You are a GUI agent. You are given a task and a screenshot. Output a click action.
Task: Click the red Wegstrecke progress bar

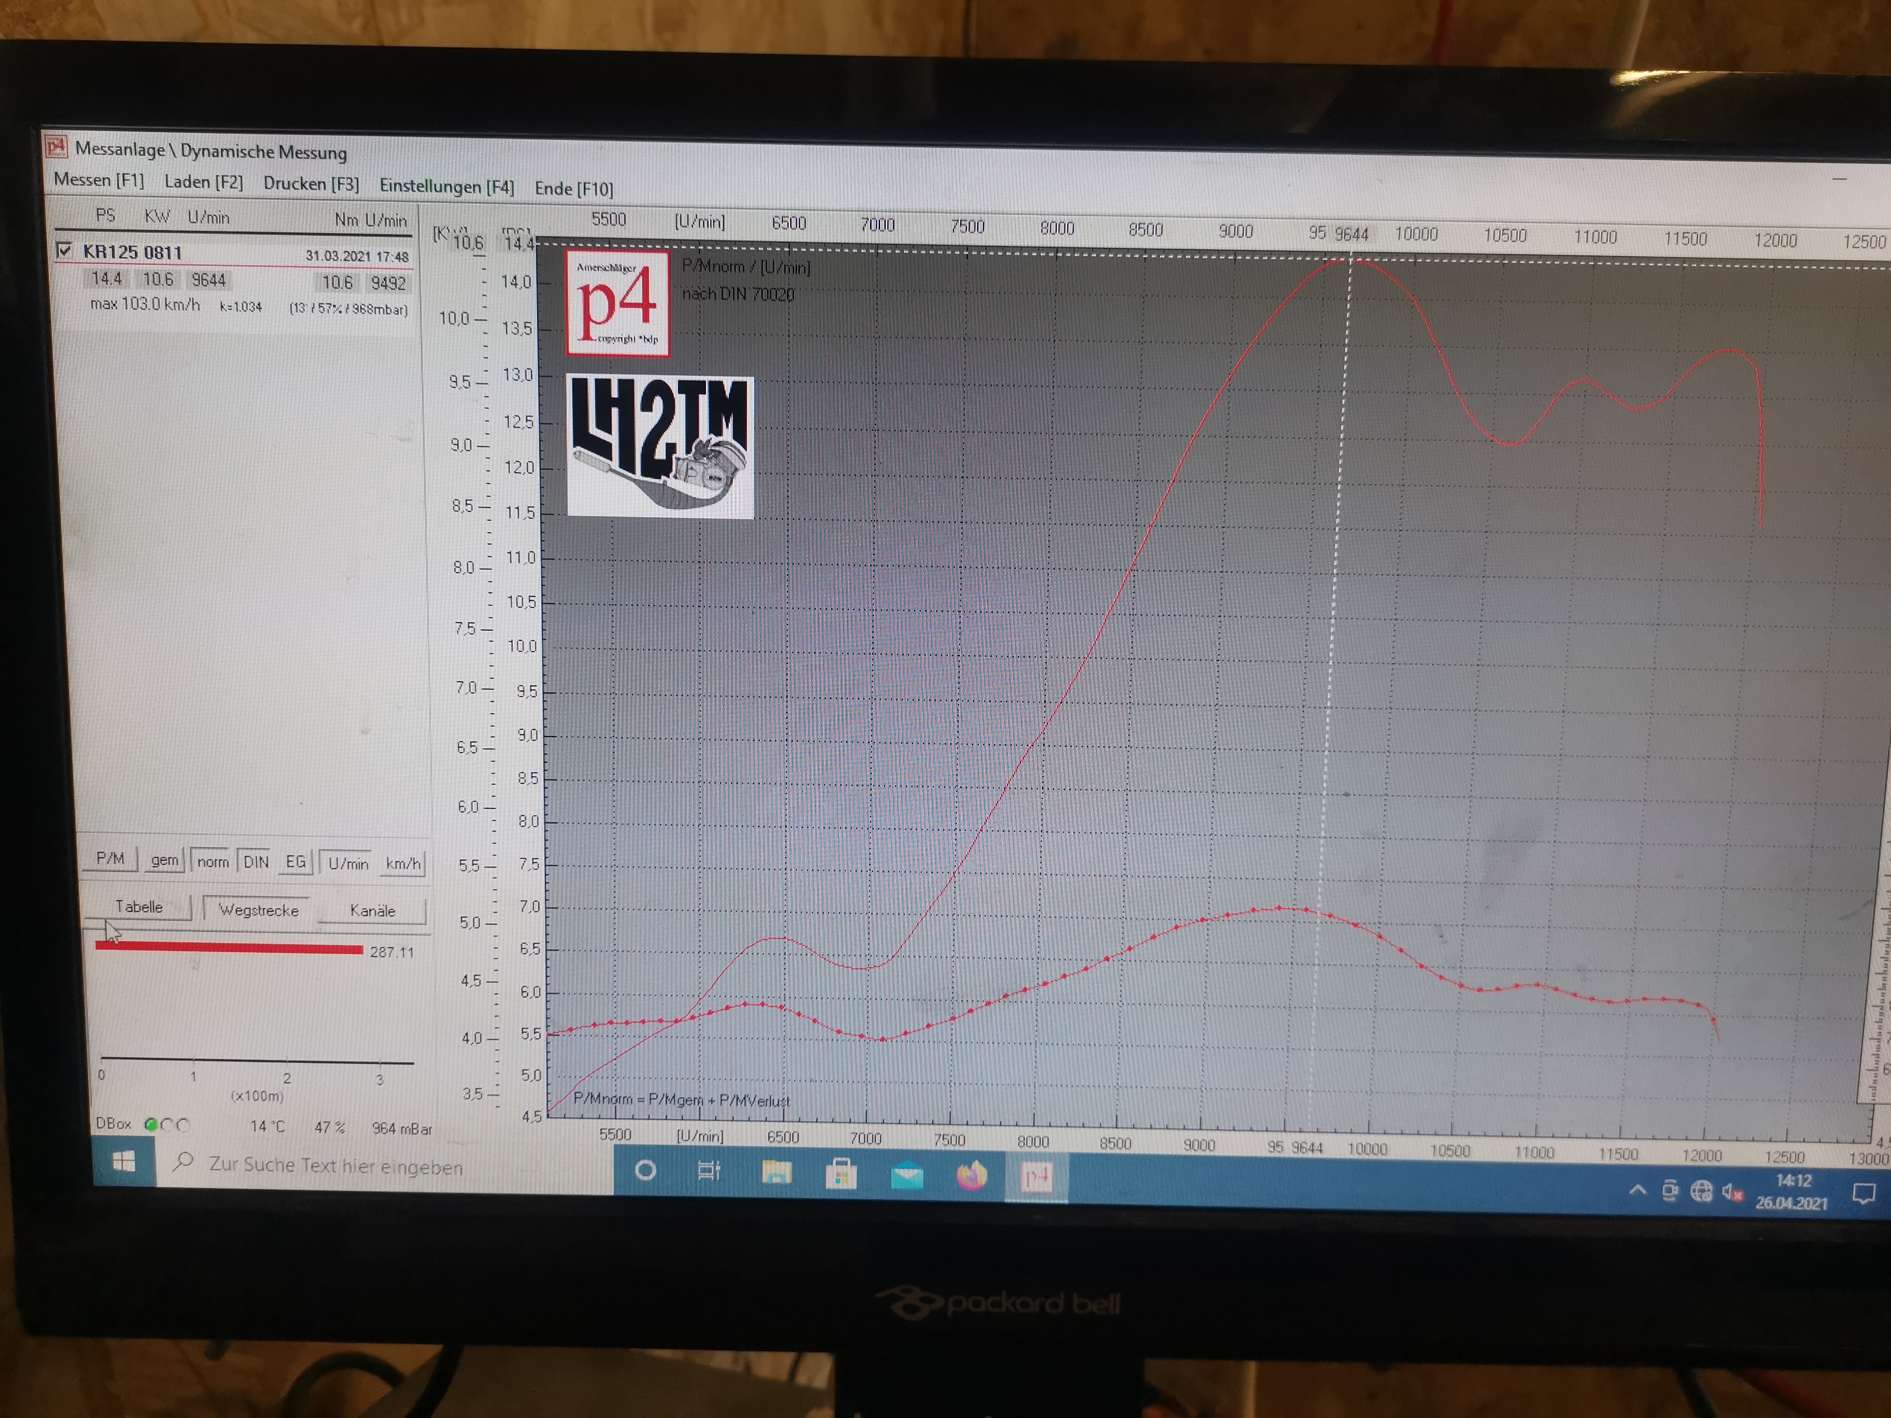click(229, 948)
